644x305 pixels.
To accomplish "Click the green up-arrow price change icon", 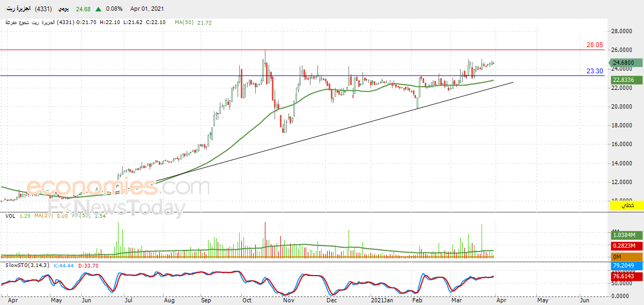I will (99, 9).
